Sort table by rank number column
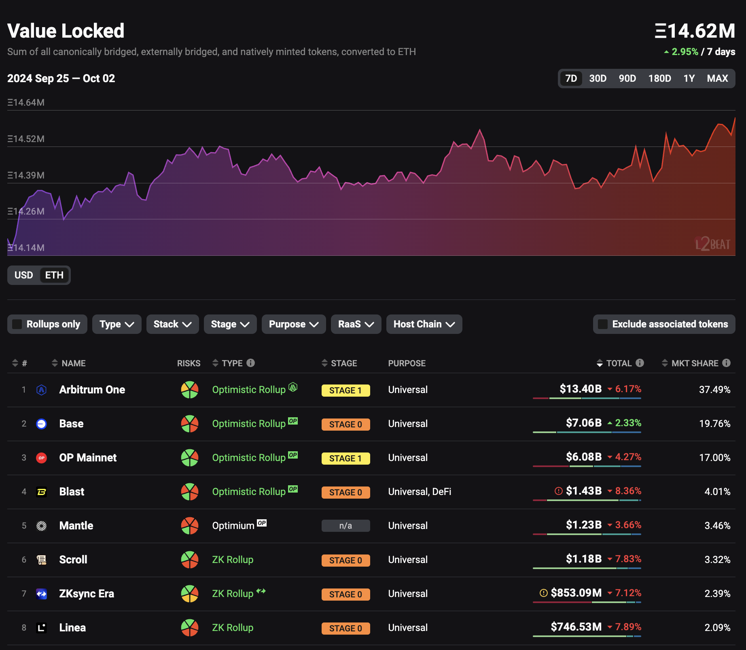 click(19, 363)
